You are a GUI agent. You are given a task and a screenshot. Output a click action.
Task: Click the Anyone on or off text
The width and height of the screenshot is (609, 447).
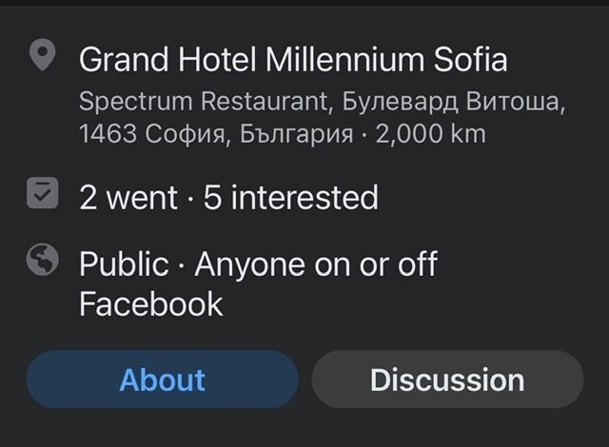315,263
